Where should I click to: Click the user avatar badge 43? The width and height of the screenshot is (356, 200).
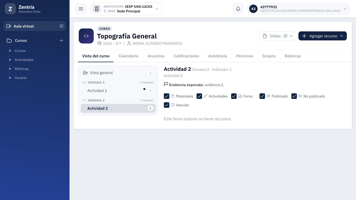[253, 9]
